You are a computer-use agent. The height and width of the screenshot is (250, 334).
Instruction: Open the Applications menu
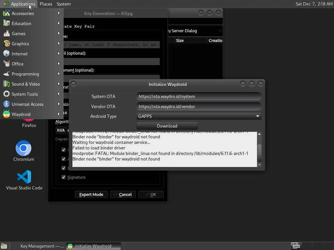tap(23, 4)
